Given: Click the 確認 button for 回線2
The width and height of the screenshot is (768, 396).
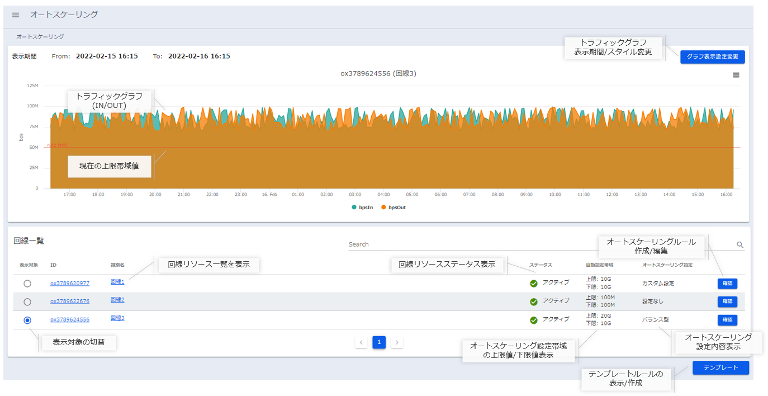Looking at the screenshot, I should [x=727, y=302].
